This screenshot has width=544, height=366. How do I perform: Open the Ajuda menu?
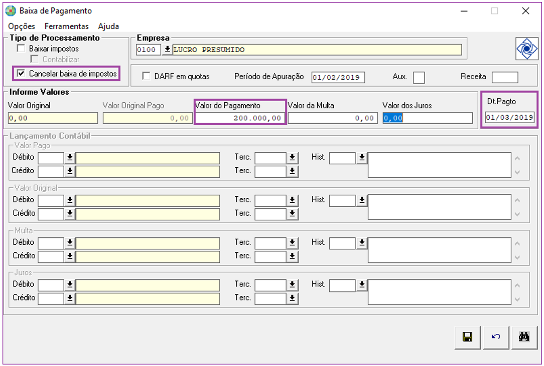point(108,27)
